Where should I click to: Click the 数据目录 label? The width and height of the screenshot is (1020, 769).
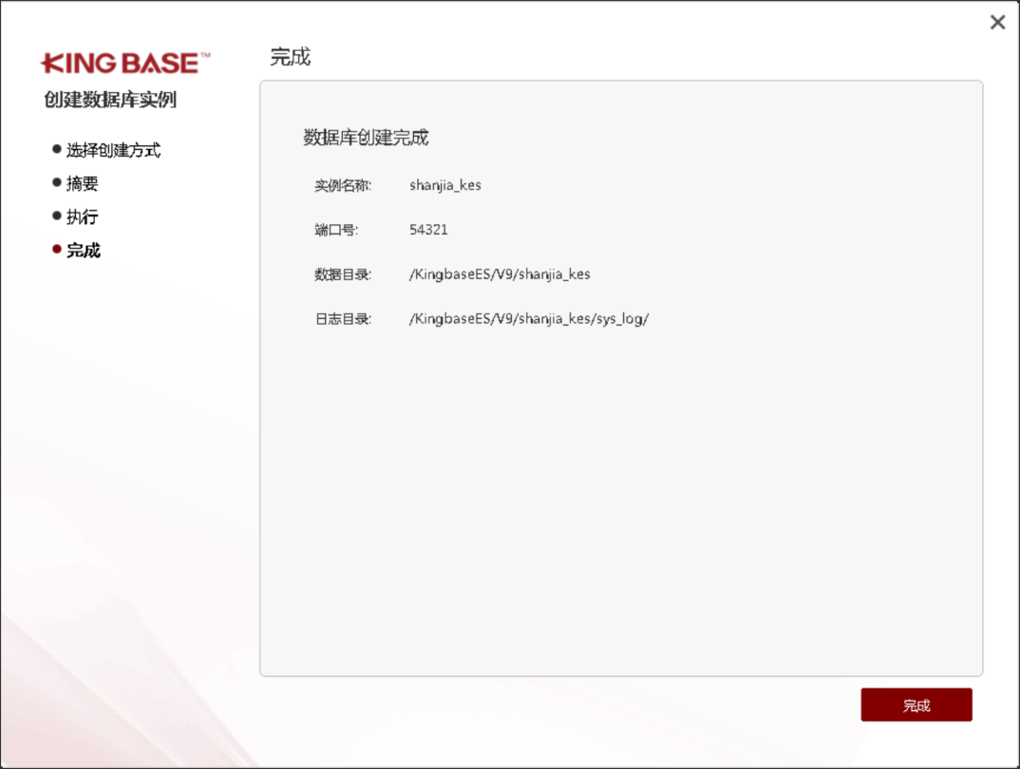pos(343,275)
